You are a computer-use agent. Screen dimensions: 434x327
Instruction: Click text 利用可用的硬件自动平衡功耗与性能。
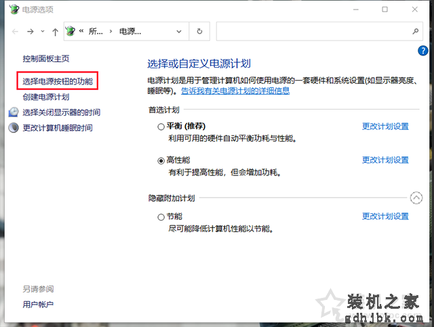[x=233, y=138]
